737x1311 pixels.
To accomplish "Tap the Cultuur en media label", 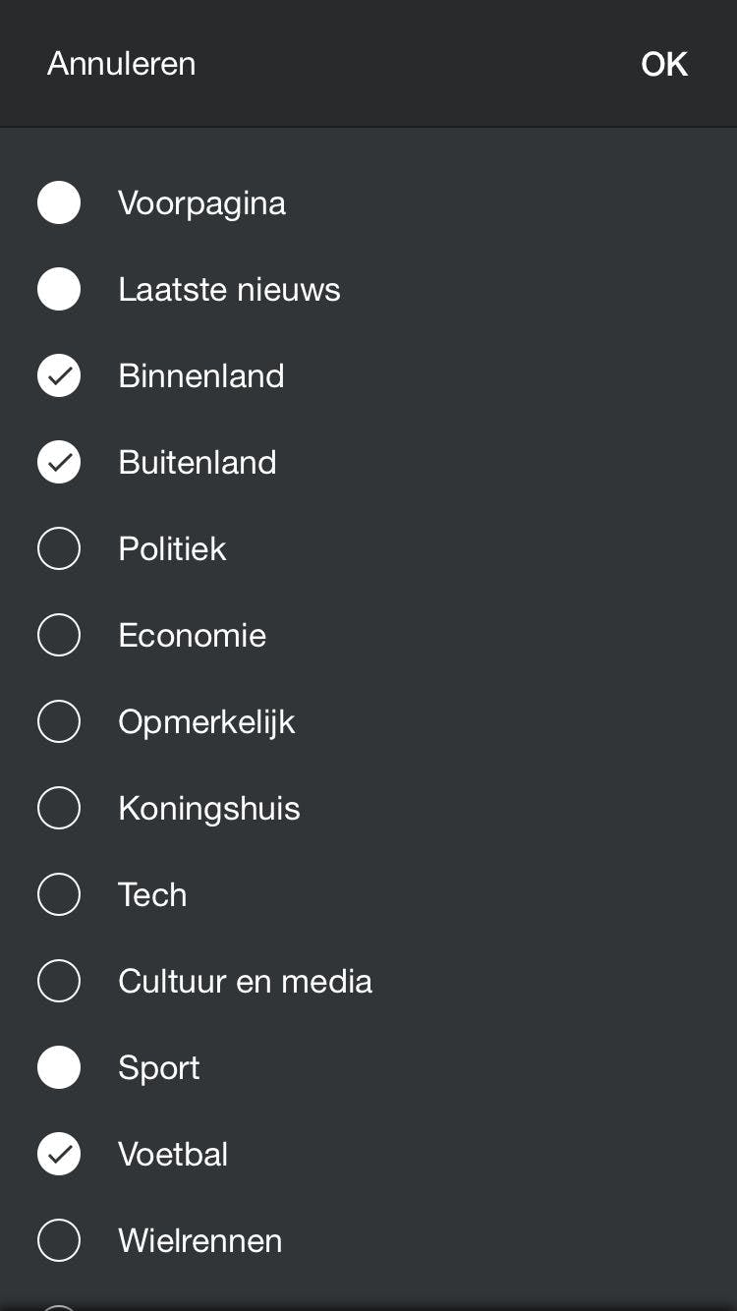I will click(245, 982).
